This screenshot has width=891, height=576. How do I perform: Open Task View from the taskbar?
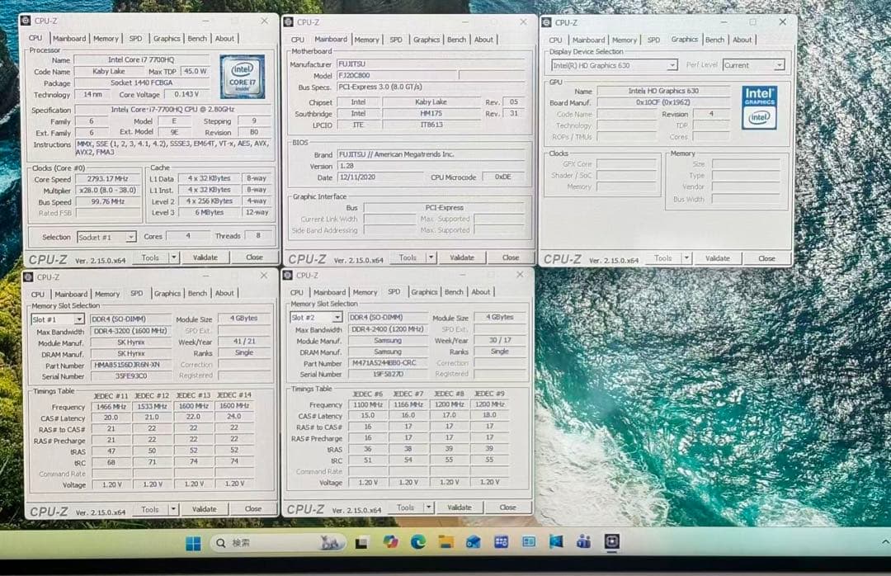point(361,543)
